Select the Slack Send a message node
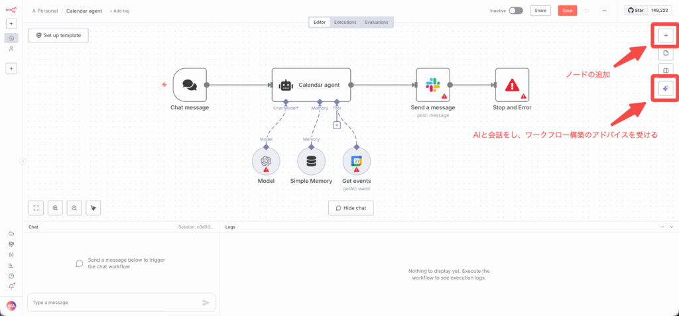Image resolution: width=679 pixels, height=316 pixels. point(432,85)
